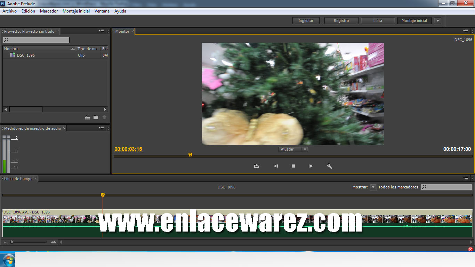475x267 pixels.
Task: Click the current timecode 00:00:03:15
Action: 128,149
